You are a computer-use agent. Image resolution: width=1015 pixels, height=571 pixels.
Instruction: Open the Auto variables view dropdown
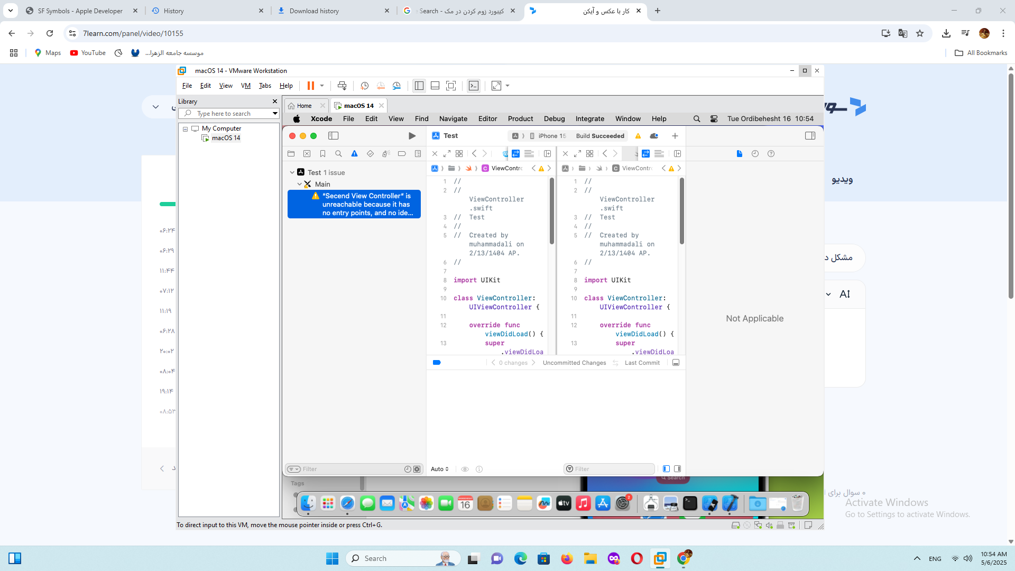pos(439,469)
